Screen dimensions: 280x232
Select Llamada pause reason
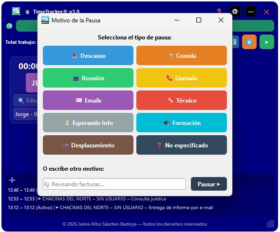pos(182,78)
